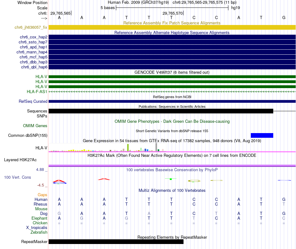Screen dimensions: 296x249
Task: Click the H3K27Ac Mark ENCODE track title
Action: coord(172,156)
